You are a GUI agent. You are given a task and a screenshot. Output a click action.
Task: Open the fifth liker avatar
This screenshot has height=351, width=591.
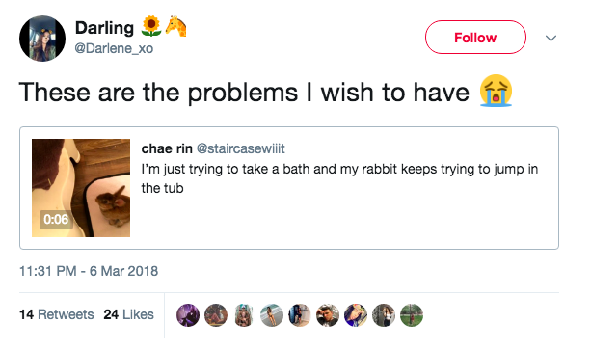point(299,315)
